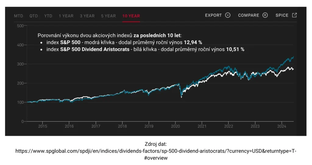
Task: Click the 2024 label on the x-axis
Action: (x=282, y=126)
